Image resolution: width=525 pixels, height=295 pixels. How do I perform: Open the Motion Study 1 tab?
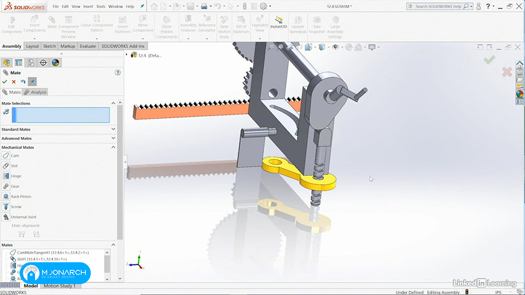coord(60,286)
